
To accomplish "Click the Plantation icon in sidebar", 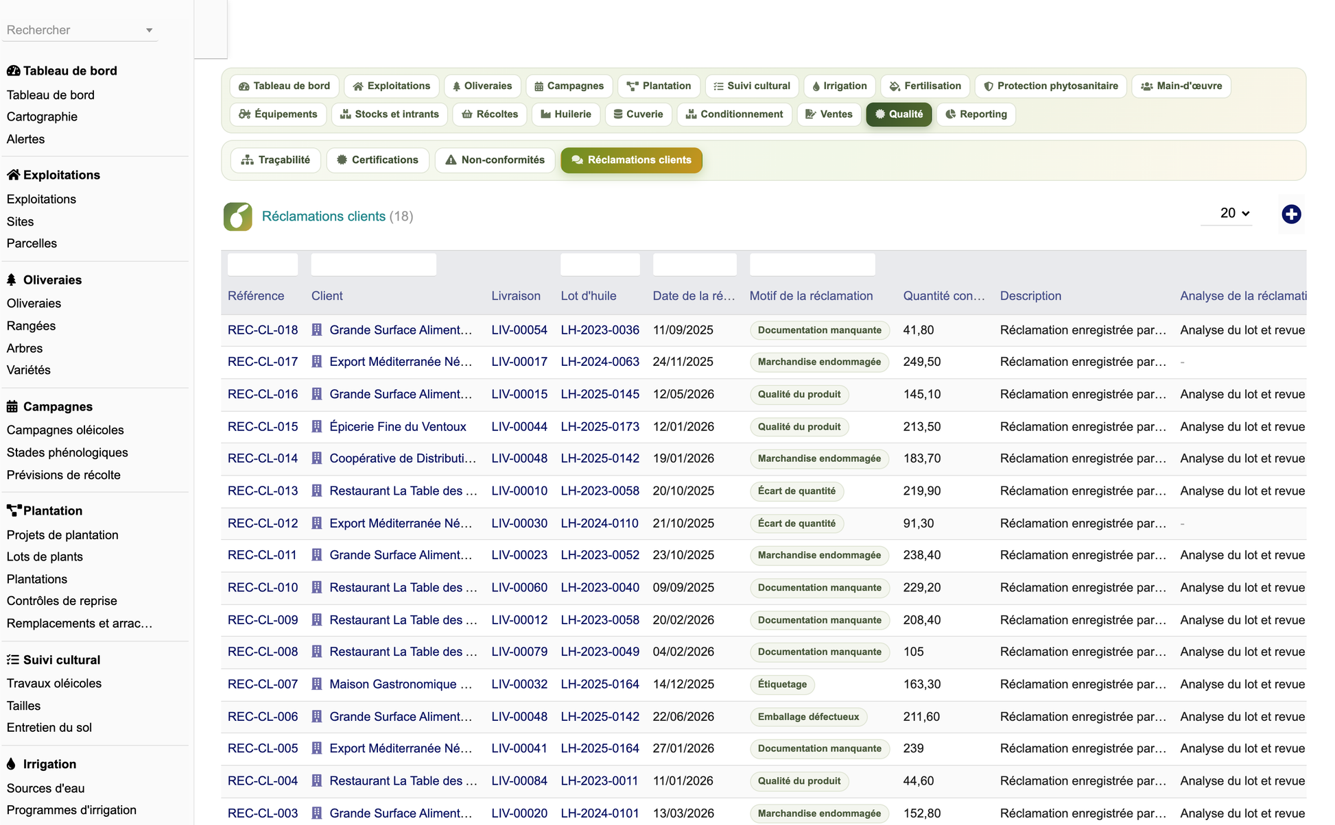I will [14, 510].
